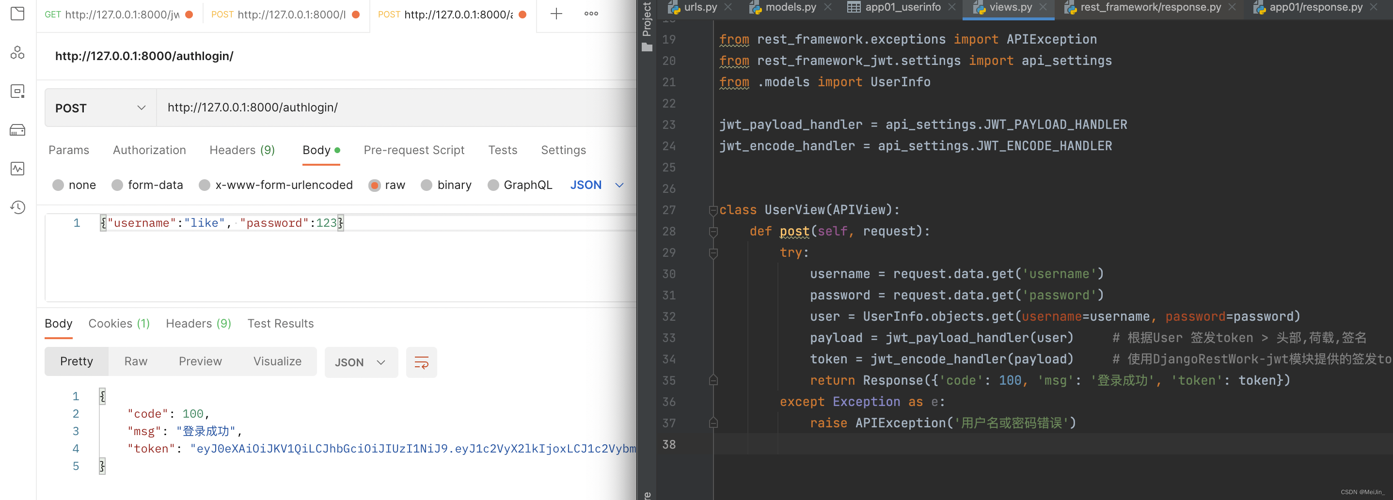Screen dimensions: 1393x500
Task: Open the Tests tab
Action: click(502, 150)
